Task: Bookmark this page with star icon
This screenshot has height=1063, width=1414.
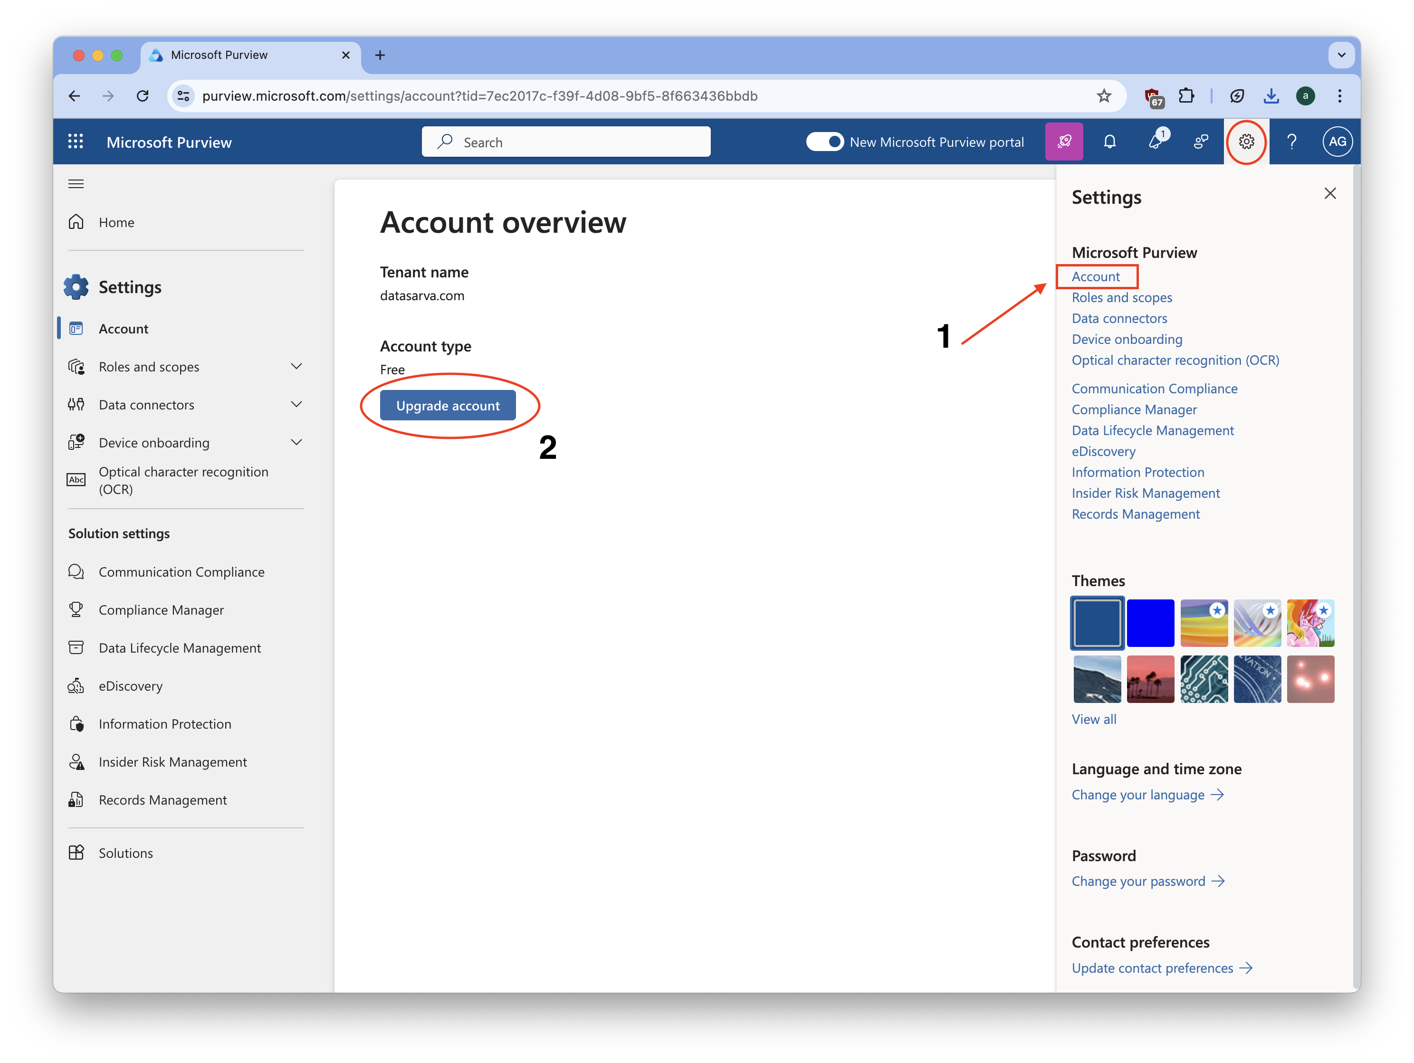Action: (1103, 96)
